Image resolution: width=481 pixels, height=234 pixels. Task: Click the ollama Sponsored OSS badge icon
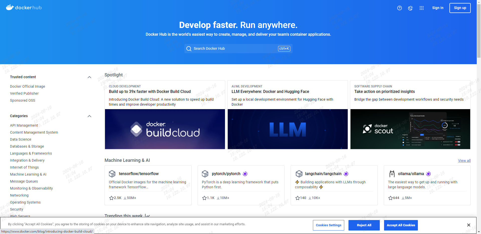click(428, 174)
